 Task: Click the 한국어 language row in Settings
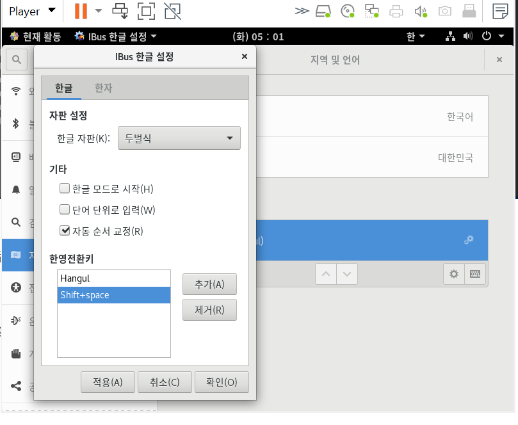coord(372,116)
